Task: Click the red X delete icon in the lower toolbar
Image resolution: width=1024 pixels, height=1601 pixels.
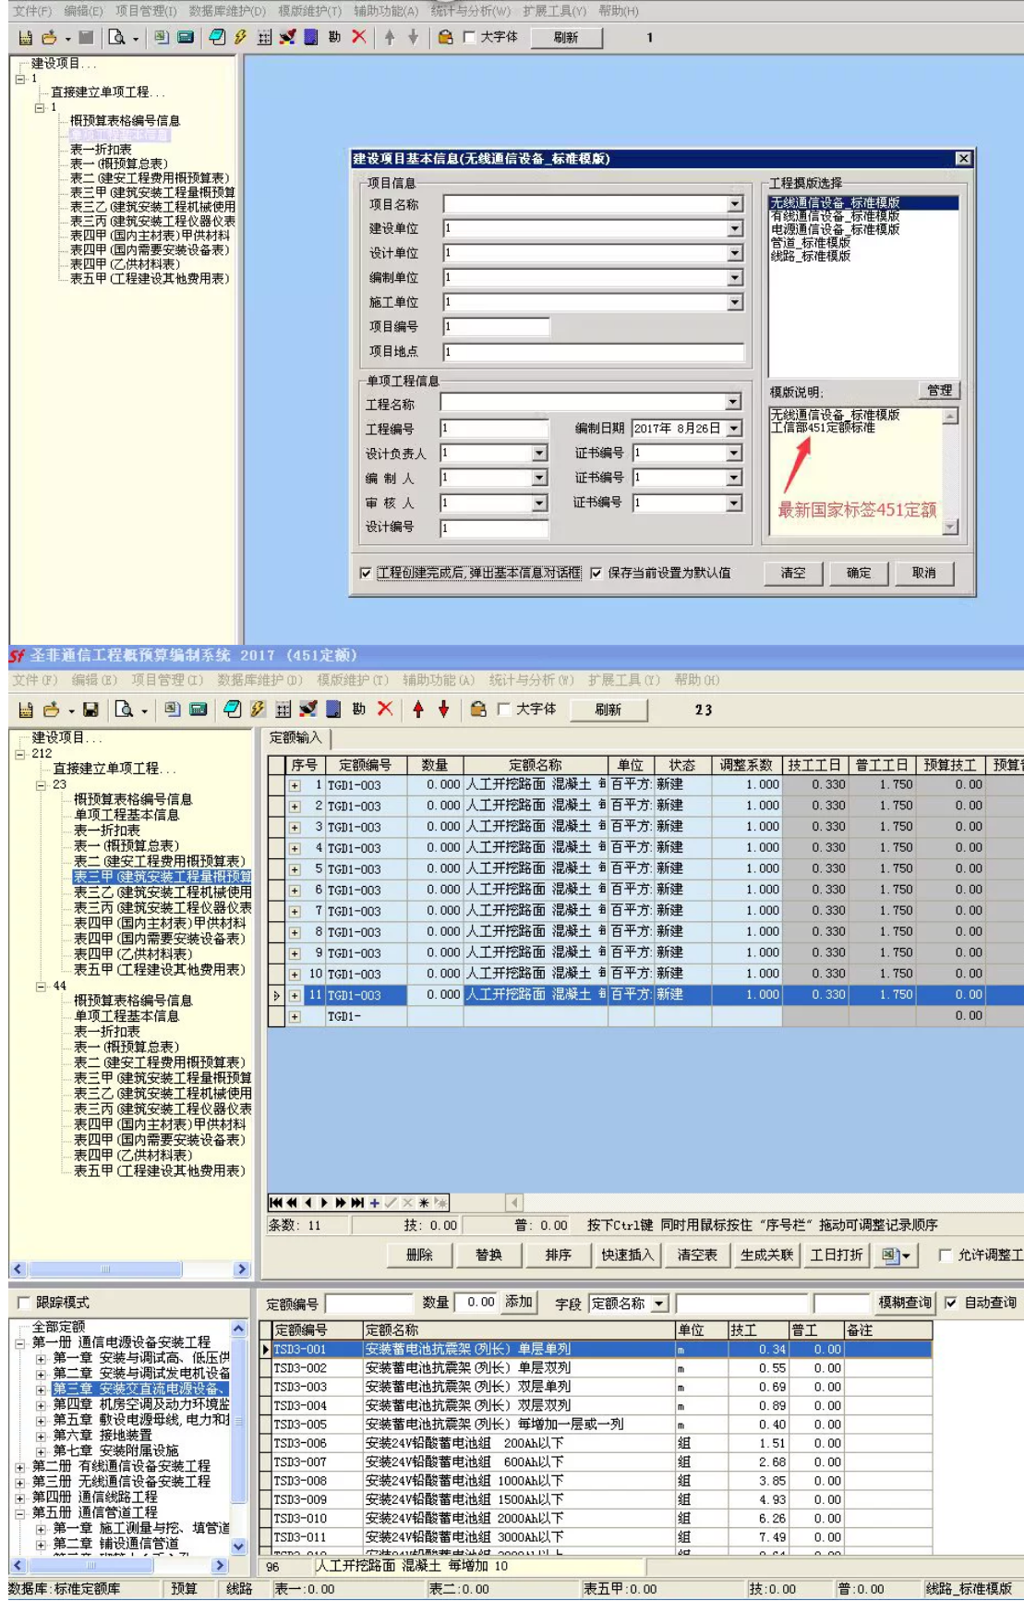Action: point(385,709)
